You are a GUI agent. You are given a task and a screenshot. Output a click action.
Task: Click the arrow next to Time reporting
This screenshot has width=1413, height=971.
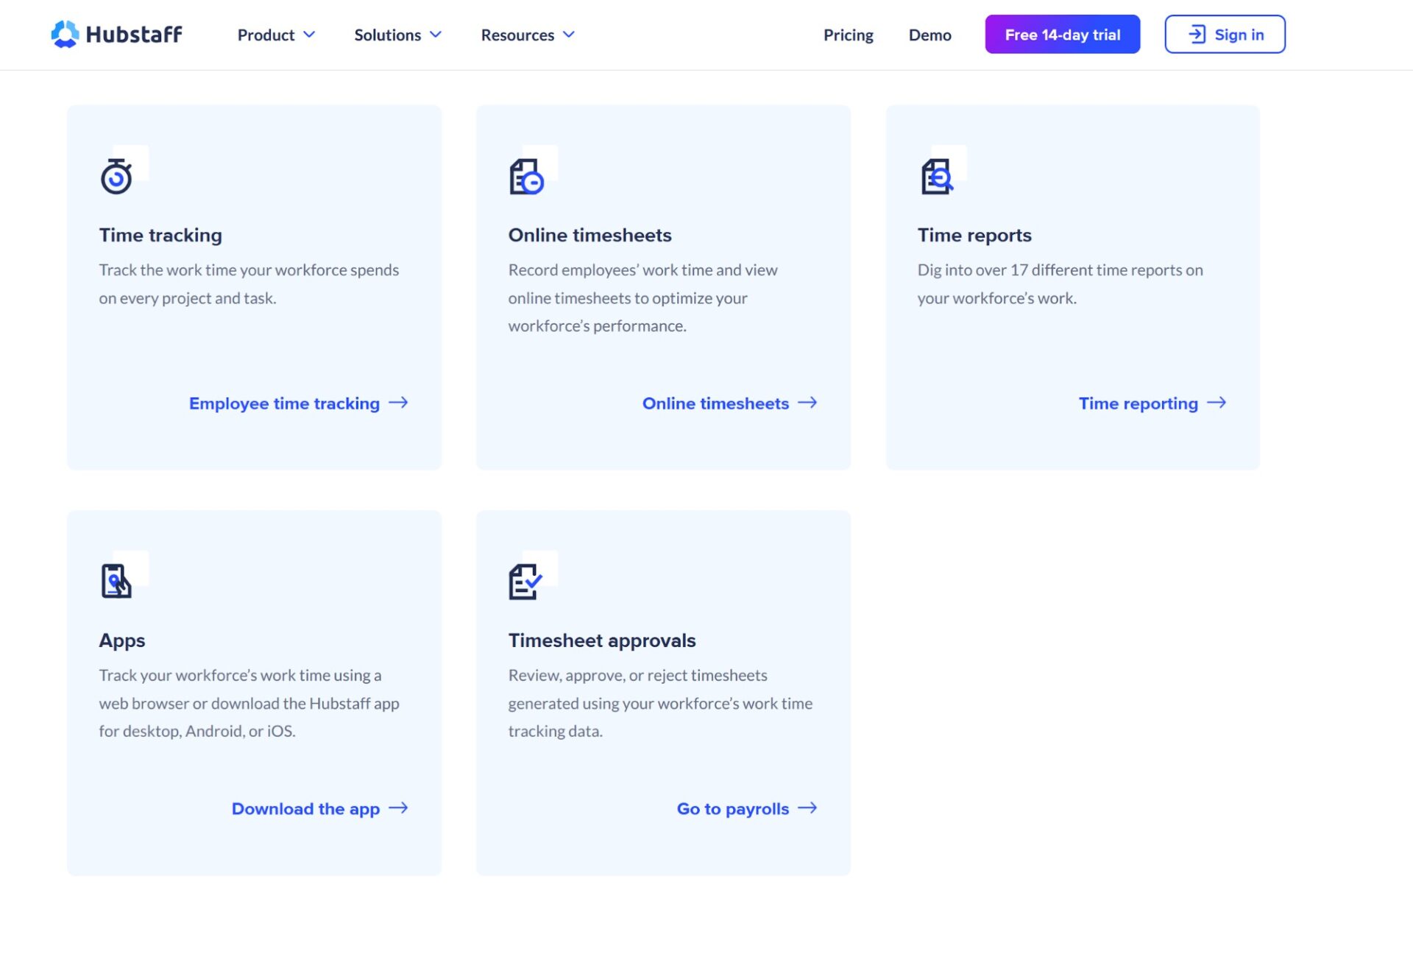[x=1217, y=403]
